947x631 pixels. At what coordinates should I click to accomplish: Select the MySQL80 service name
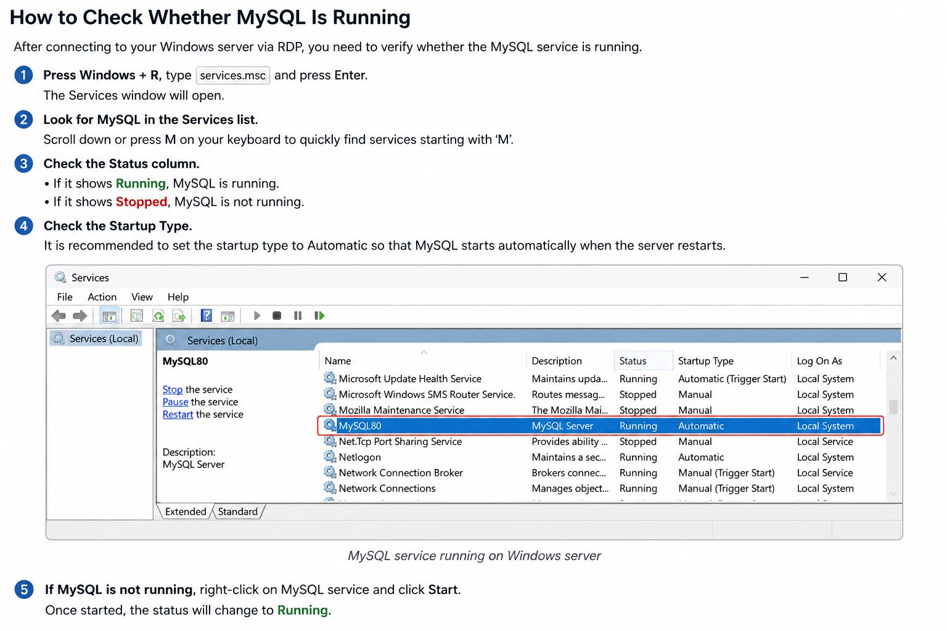[x=360, y=426]
